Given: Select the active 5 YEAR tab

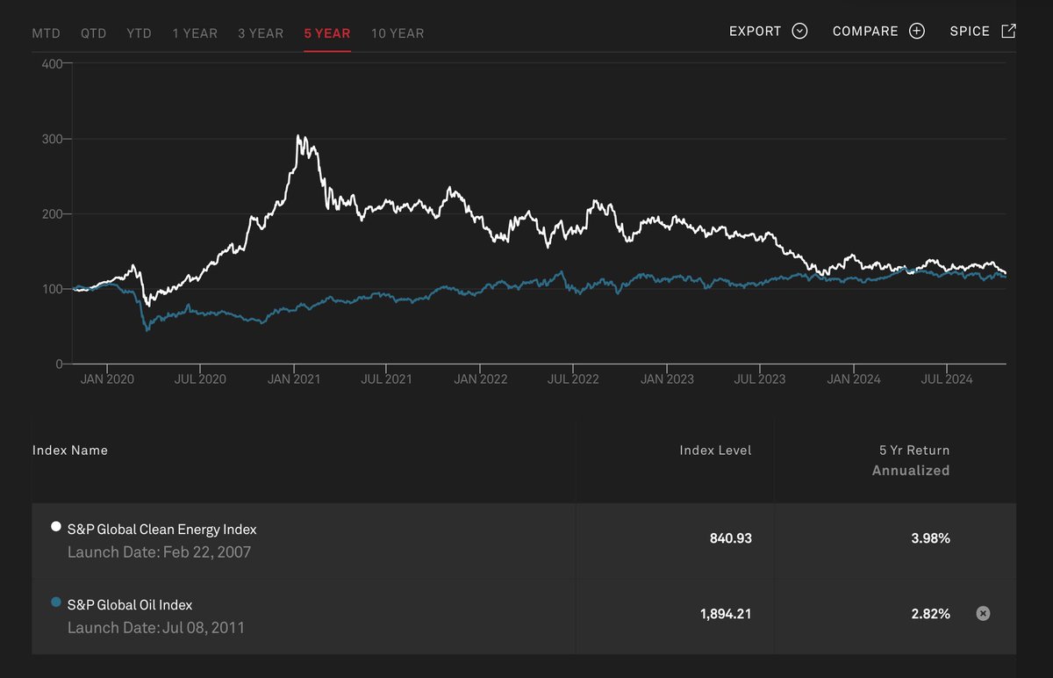Looking at the screenshot, I should [x=327, y=33].
